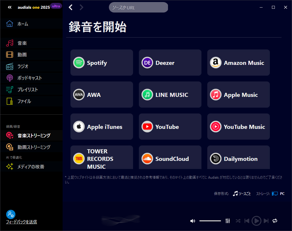The width and height of the screenshot is (292, 231).
Task: Skip to next track
Action: point(266,221)
